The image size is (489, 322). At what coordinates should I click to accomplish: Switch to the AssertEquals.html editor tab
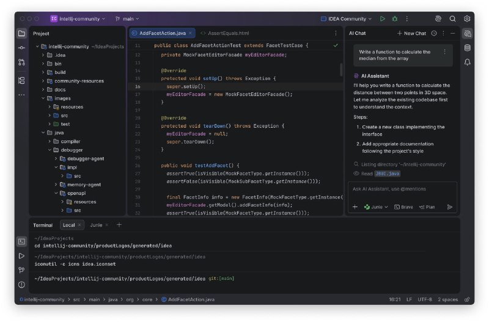click(x=229, y=33)
